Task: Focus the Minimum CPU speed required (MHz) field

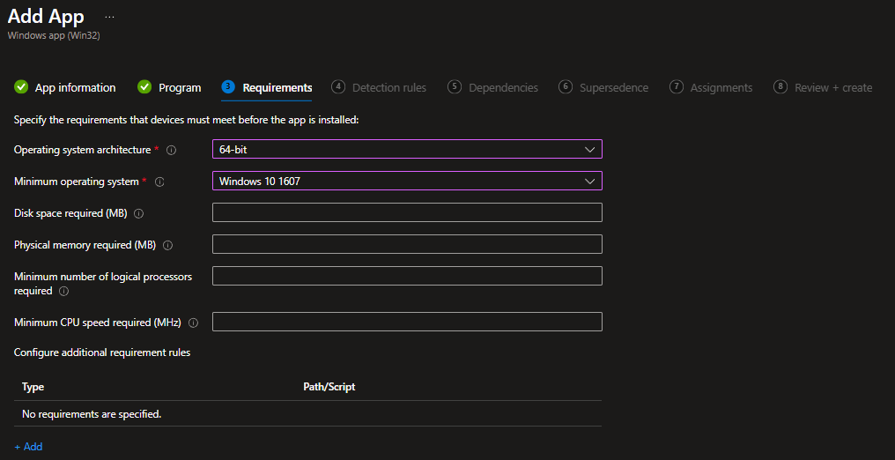Action: 407,322
